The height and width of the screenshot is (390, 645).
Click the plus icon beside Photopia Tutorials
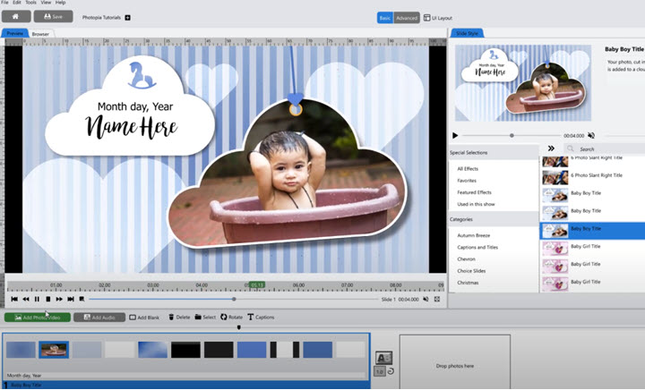[x=127, y=17]
